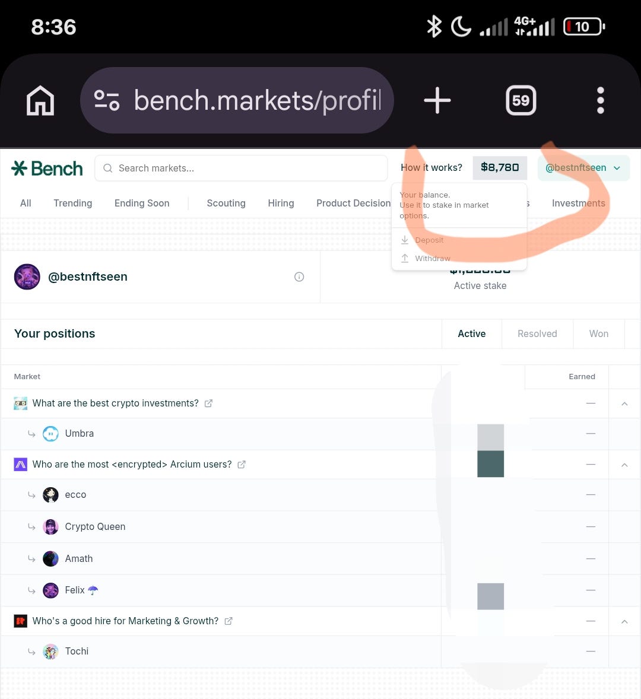Open the tab switcher showing 59 tabs
The image size is (641, 699).
click(521, 100)
